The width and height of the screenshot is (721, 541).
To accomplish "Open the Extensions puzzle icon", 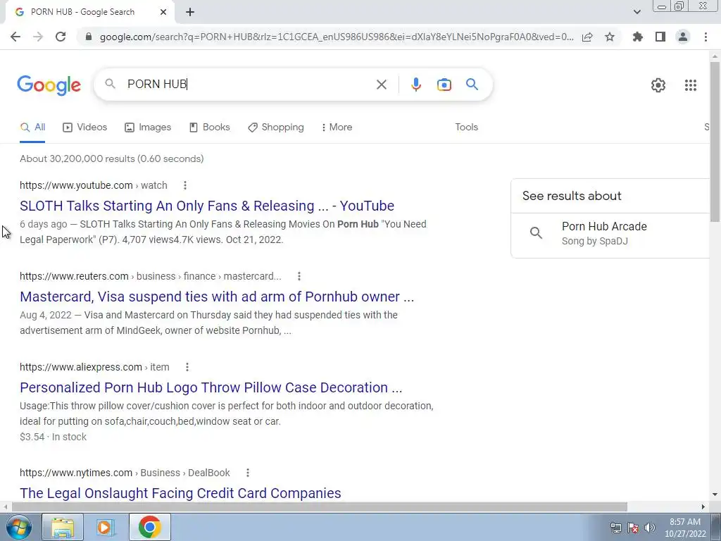I will [638, 37].
